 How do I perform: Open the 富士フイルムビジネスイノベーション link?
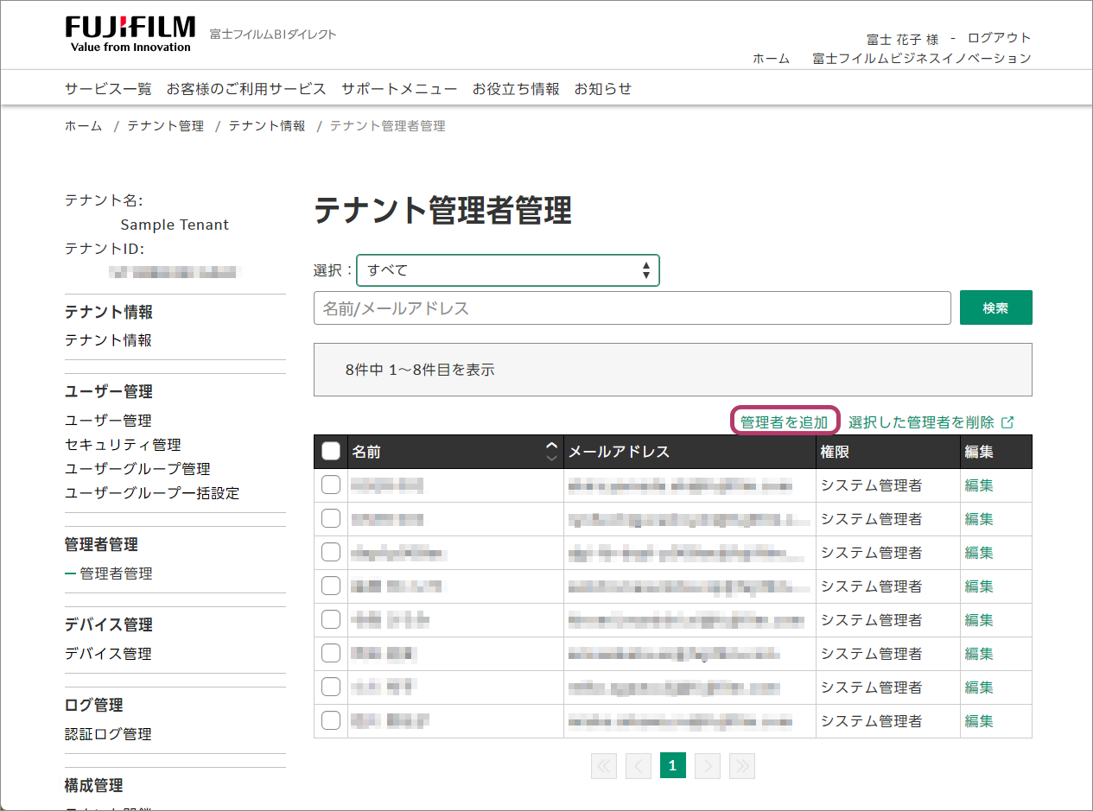click(x=922, y=59)
